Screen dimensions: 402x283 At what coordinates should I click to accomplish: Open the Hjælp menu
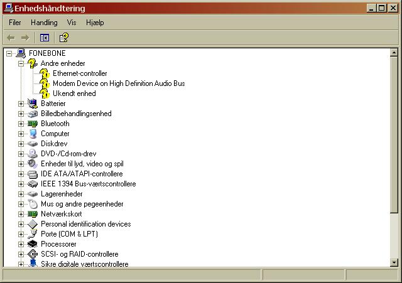click(95, 23)
